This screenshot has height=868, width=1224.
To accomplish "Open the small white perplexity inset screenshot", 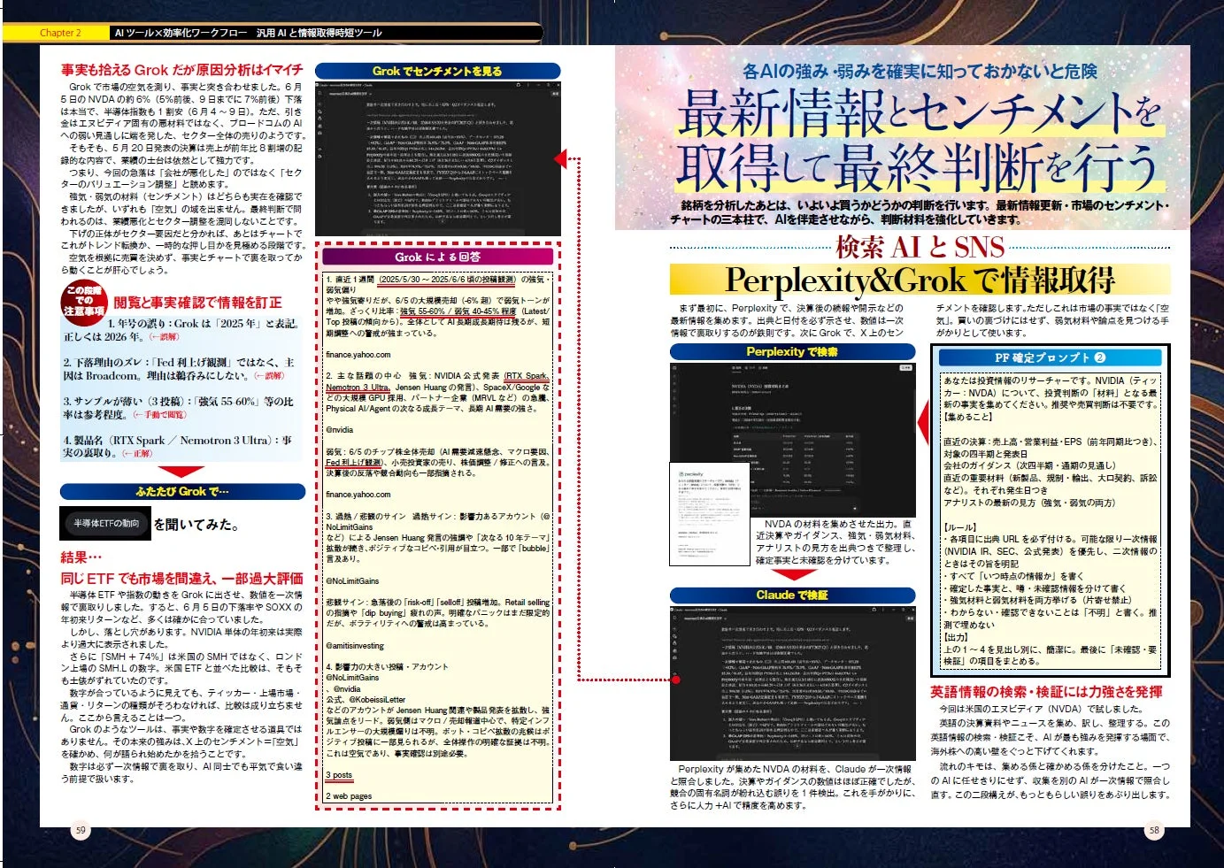I will [710, 513].
